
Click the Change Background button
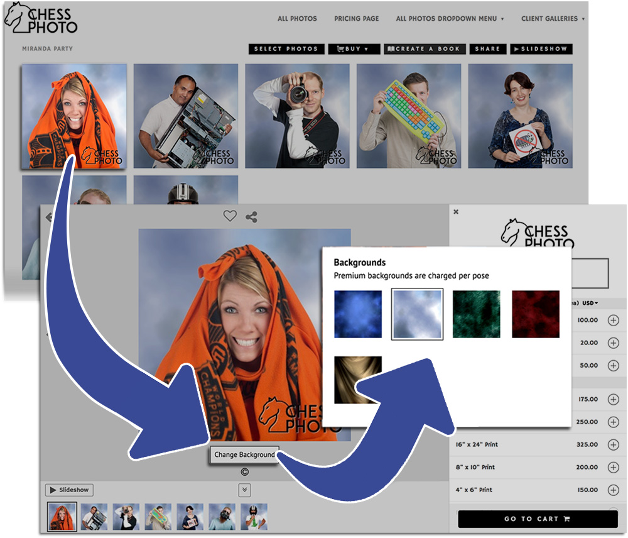click(244, 454)
